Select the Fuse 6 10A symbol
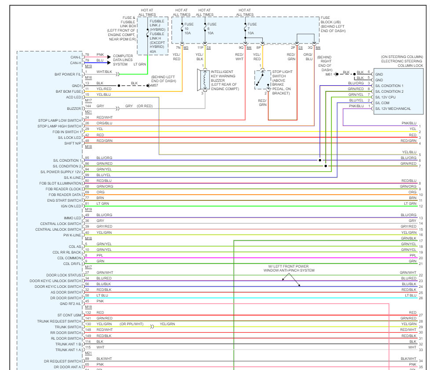430x370 pixels. coord(205,28)
